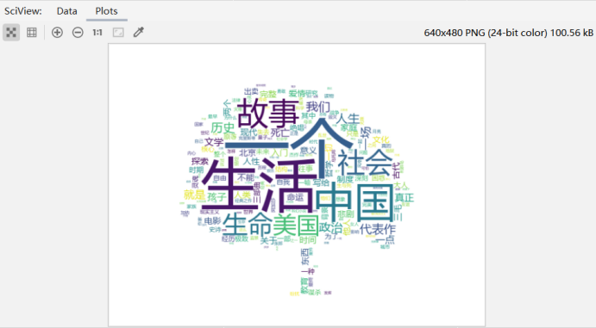Click the word 社会 in the word cloud
The width and height of the screenshot is (596, 328).
point(365,163)
